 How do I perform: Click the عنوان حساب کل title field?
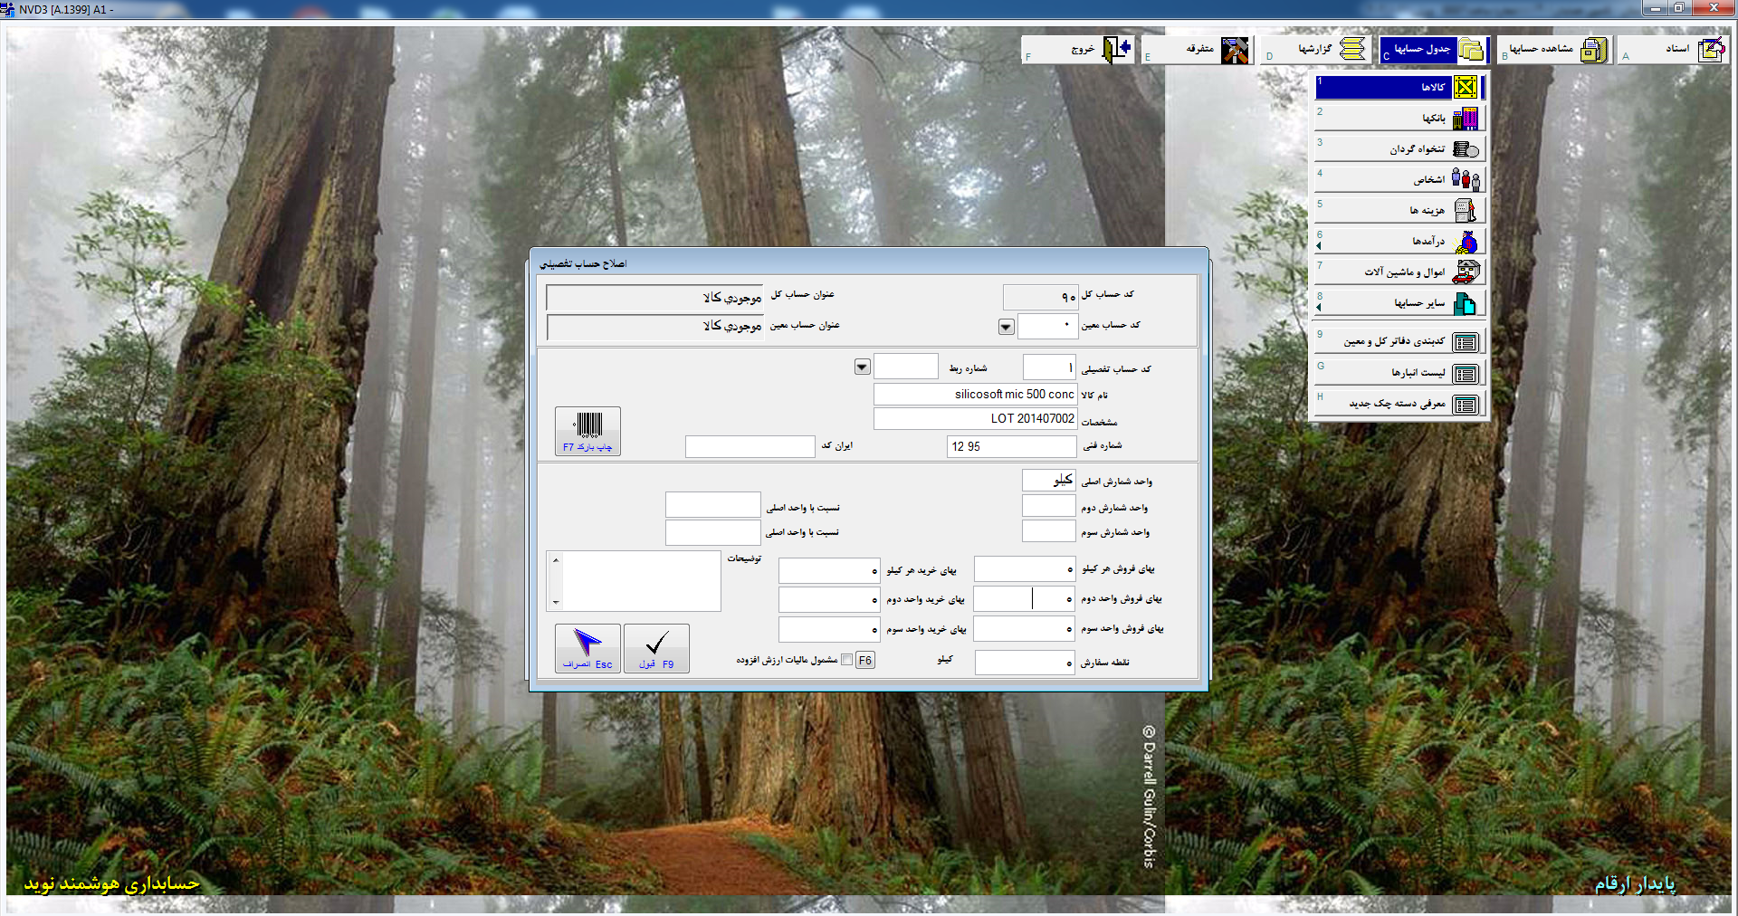[x=655, y=298]
